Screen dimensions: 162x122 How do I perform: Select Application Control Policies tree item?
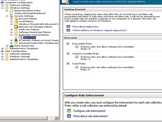pos(34,35)
